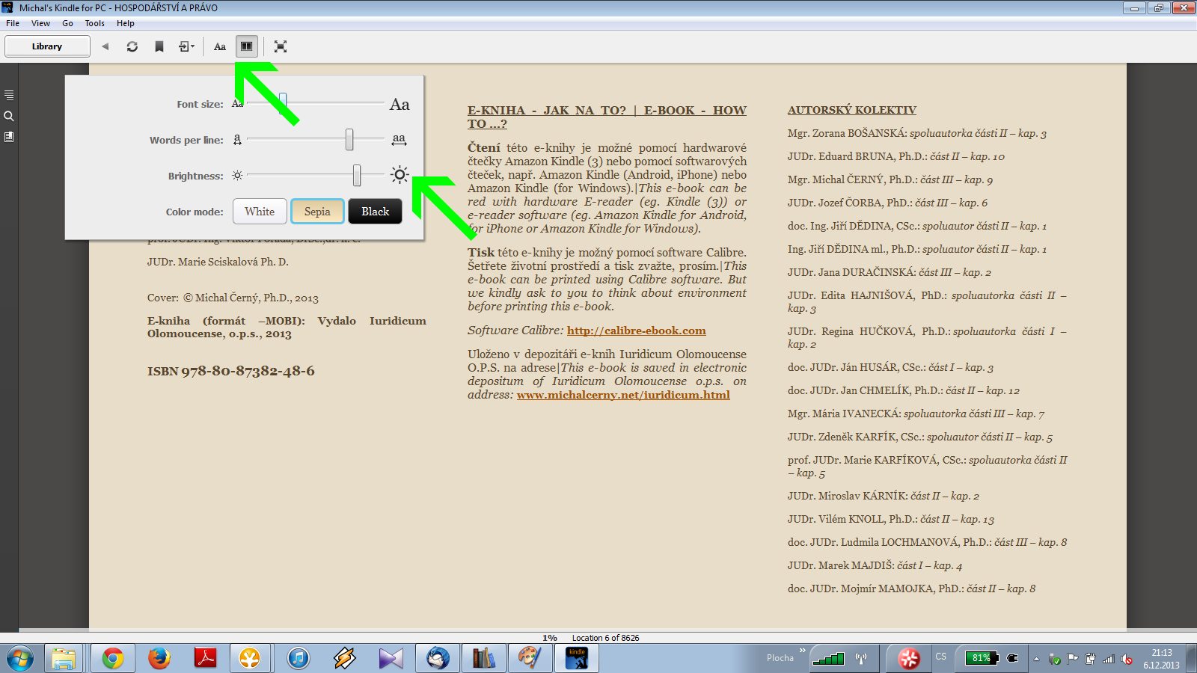Follow the calibre-ebook.com link
Image resolution: width=1197 pixels, height=673 pixels.
pos(637,331)
